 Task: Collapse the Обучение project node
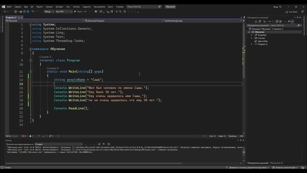(249, 32)
